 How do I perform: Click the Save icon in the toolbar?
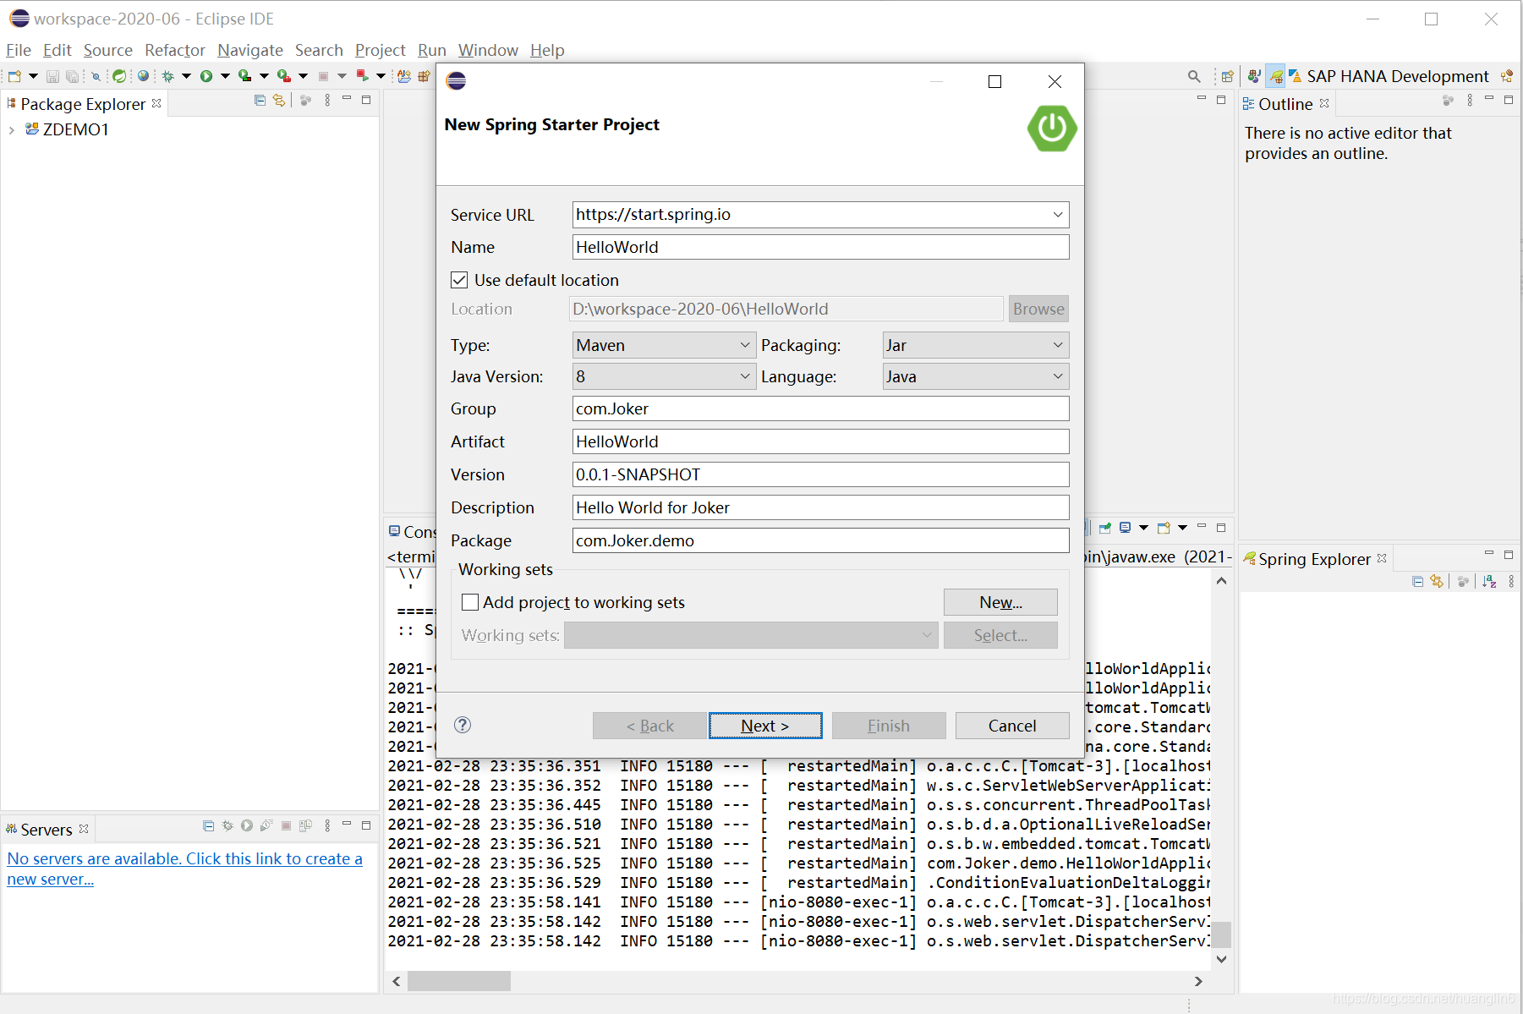coord(52,75)
